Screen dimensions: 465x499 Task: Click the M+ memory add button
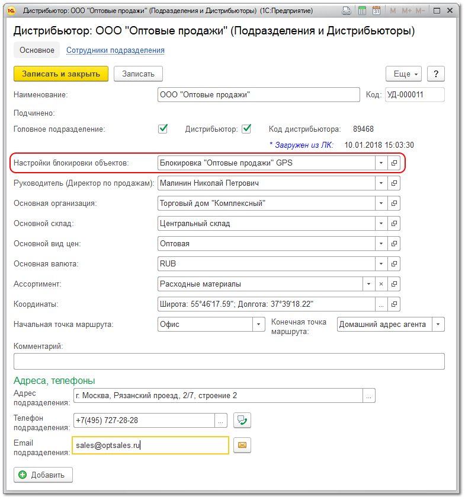[x=406, y=11]
